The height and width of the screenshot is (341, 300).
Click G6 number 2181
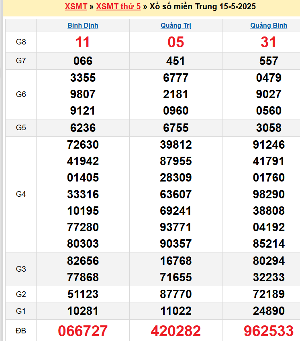(176, 95)
